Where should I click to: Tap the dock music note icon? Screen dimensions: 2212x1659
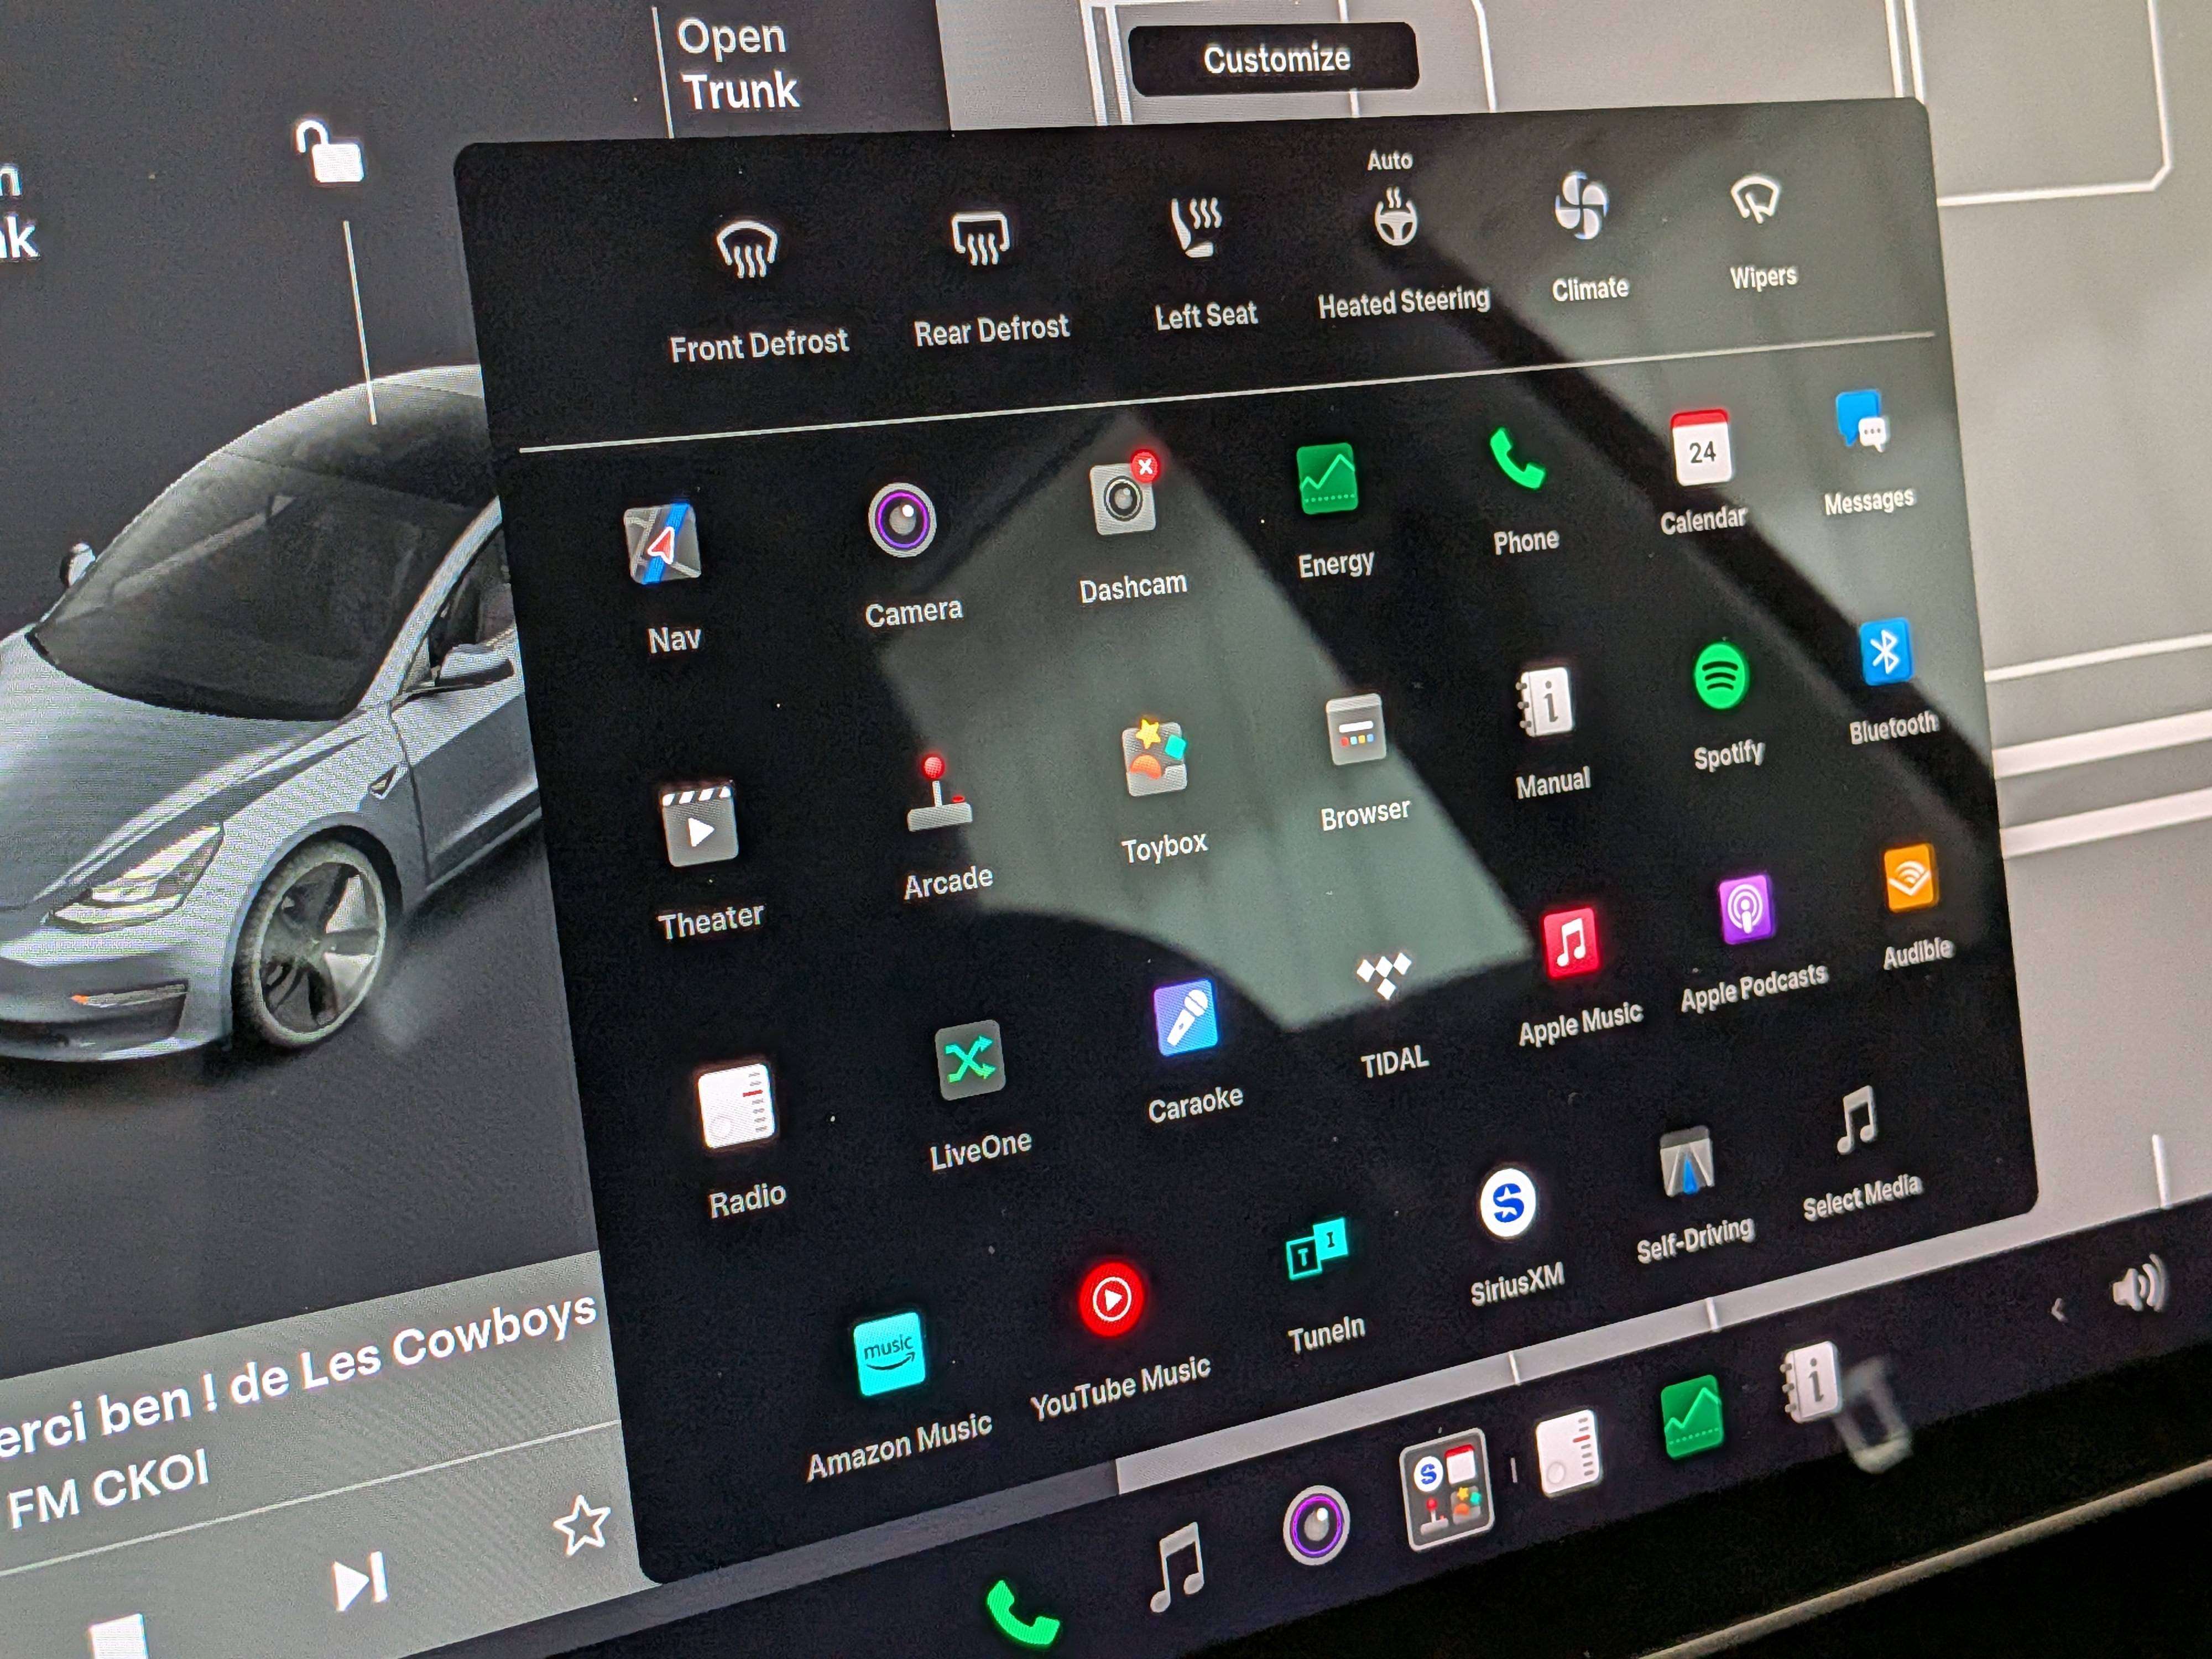click(x=1177, y=1567)
